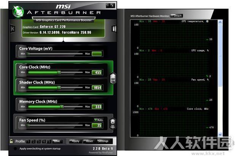Image resolution: width=235 pixels, height=156 pixels.
Task: Click the Detach button in Hardware Monitor
Action: (176, 16)
